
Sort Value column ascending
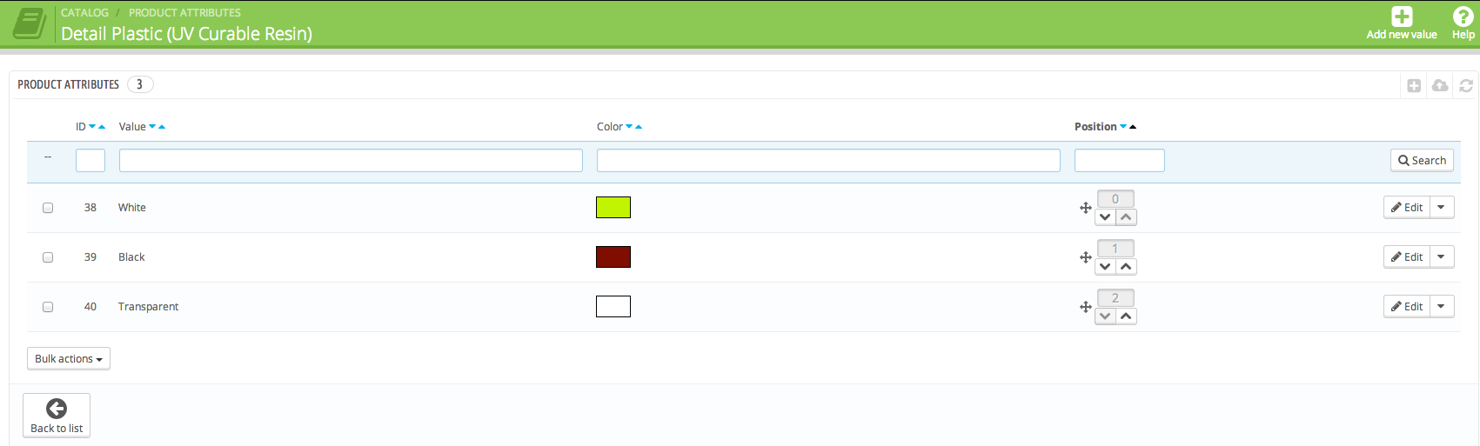162,127
